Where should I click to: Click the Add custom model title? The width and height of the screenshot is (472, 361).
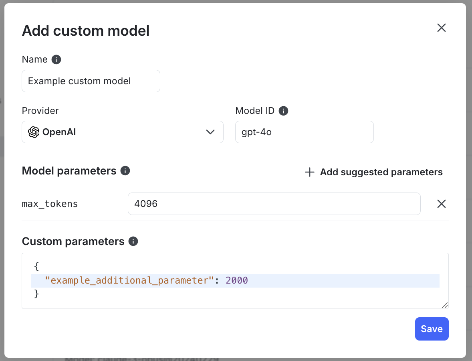[85, 31]
